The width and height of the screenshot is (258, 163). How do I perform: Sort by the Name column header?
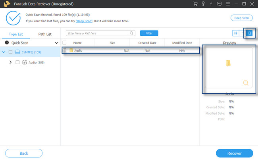click(77, 43)
